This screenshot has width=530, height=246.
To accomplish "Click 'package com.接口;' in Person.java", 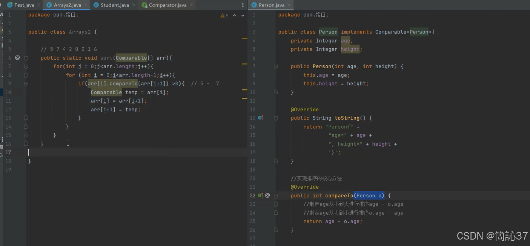I will tap(304, 15).
